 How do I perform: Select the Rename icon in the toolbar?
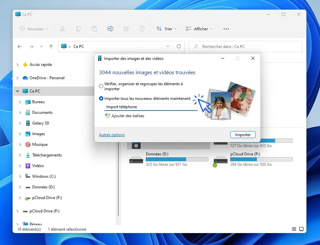click(x=110, y=29)
